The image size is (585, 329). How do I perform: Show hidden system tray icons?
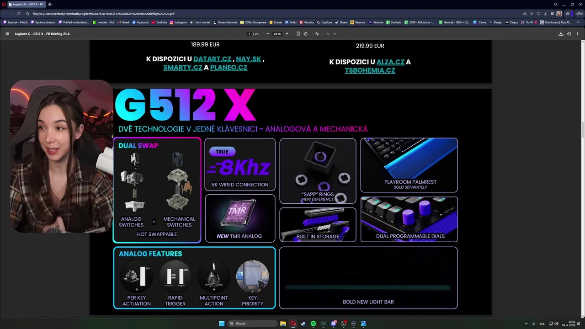pyautogui.click(x=526, y=324)
